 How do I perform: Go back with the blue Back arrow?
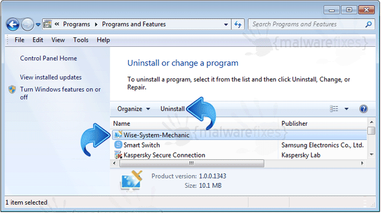pyautogui.click(x=13, y=24)
